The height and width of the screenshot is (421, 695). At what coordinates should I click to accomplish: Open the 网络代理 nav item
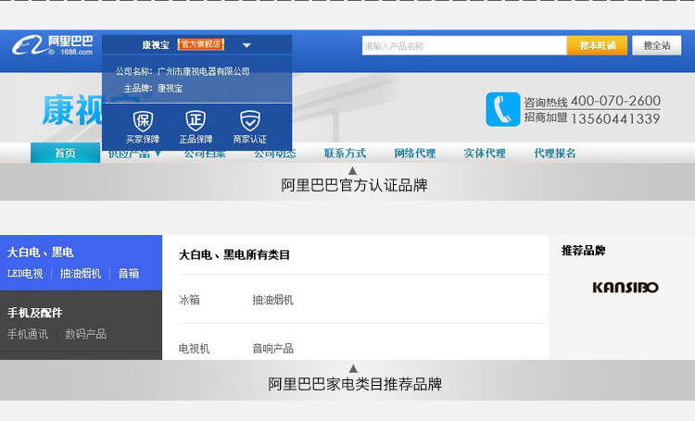click(x=415, y=154)
